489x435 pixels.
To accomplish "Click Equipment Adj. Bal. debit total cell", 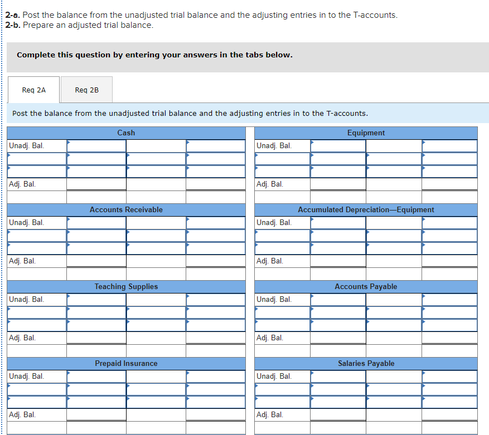I will point(338,184).
